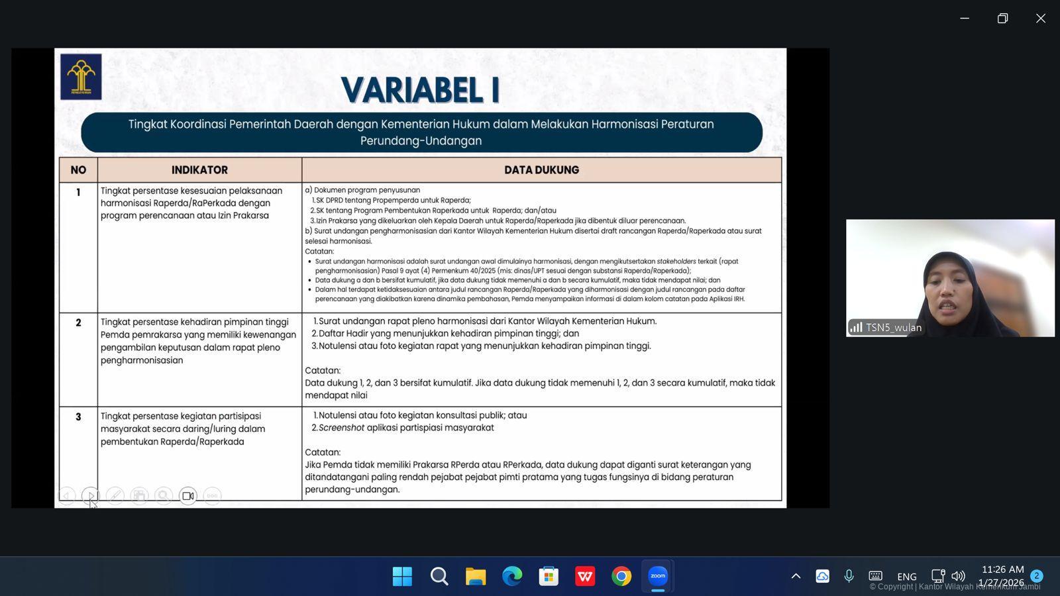Open the pen and laser pointer tools

115,495
